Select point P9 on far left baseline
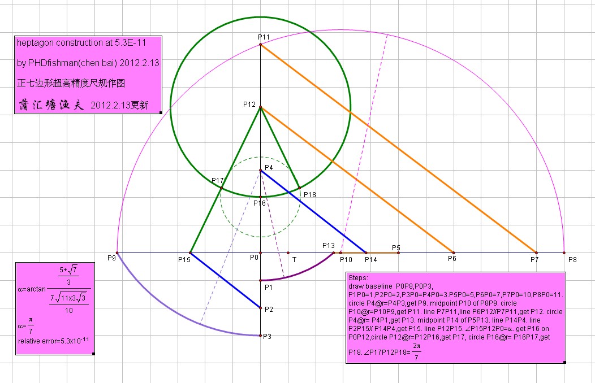The height and width of the screenshot is (383, 595). point(117,253)
